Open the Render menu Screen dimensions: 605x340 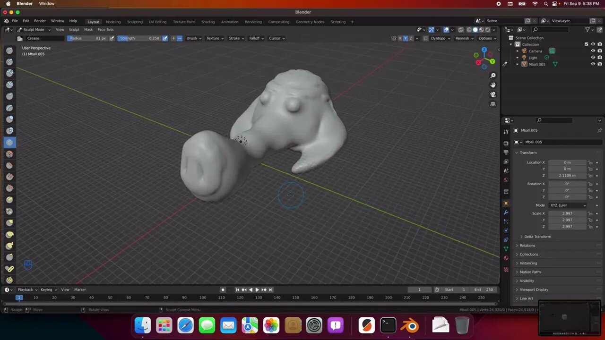[x=40, y=21]
